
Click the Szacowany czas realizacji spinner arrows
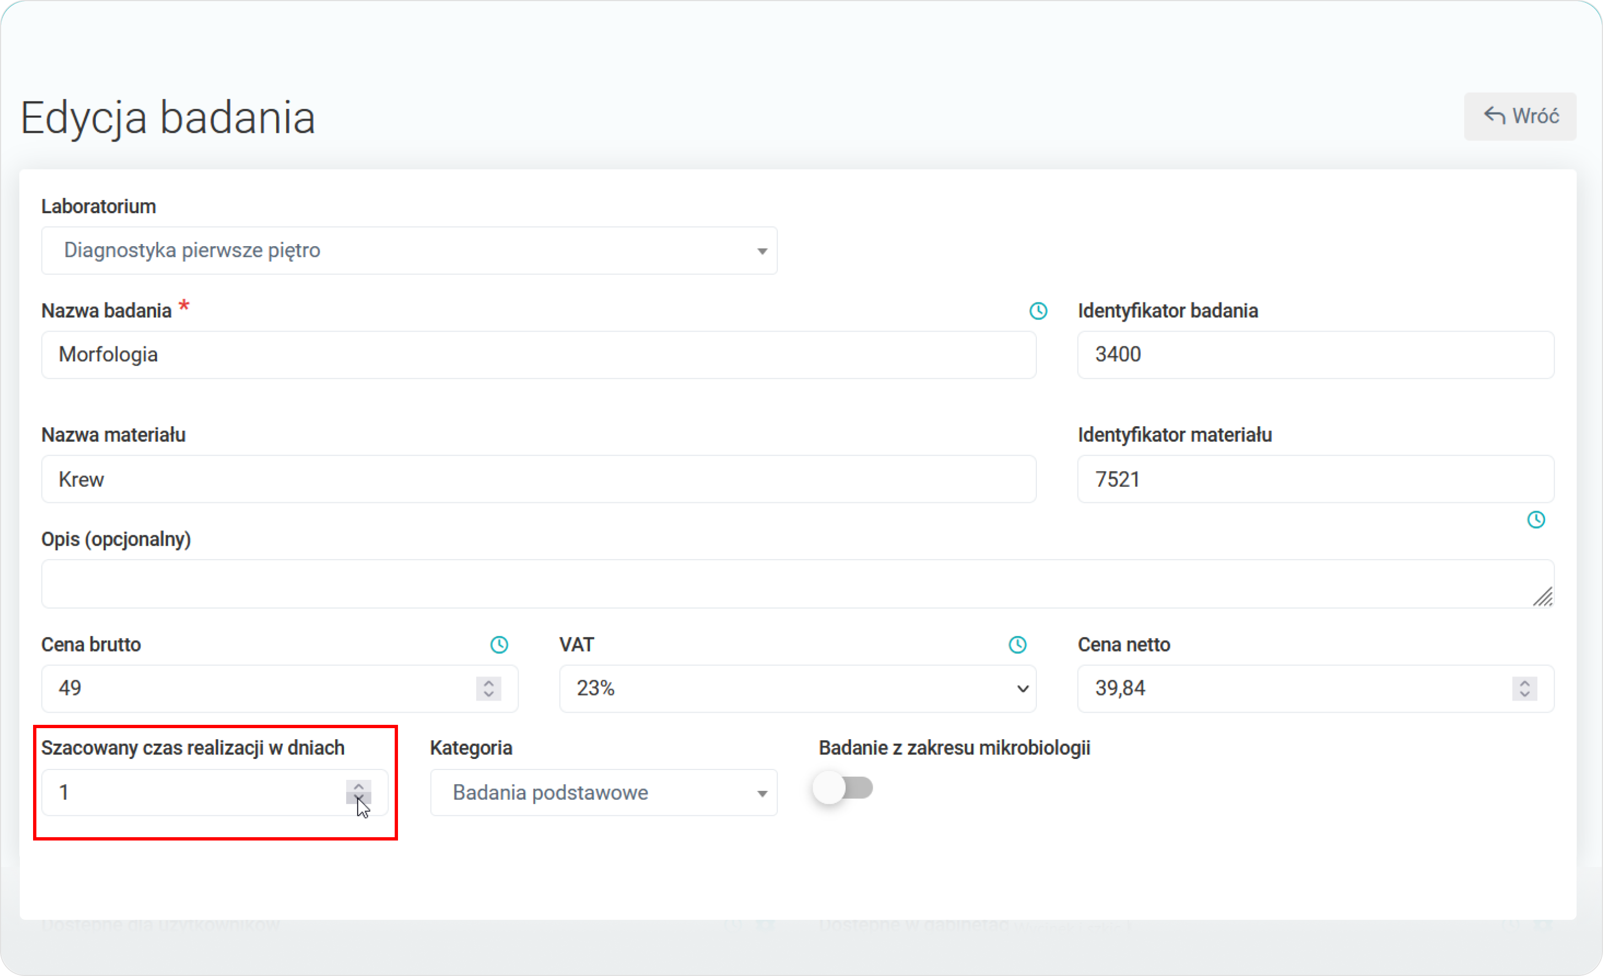358,793
